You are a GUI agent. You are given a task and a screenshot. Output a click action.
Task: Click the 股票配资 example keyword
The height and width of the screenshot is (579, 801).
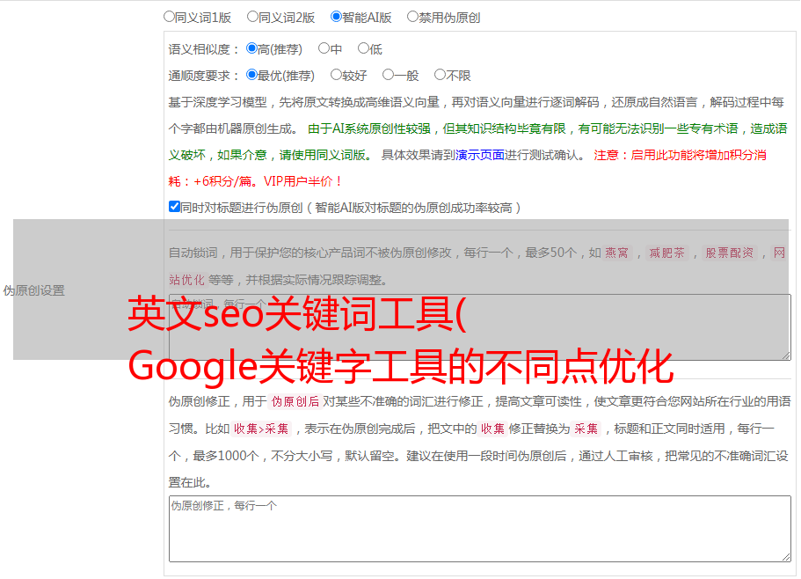click(729, 253)
